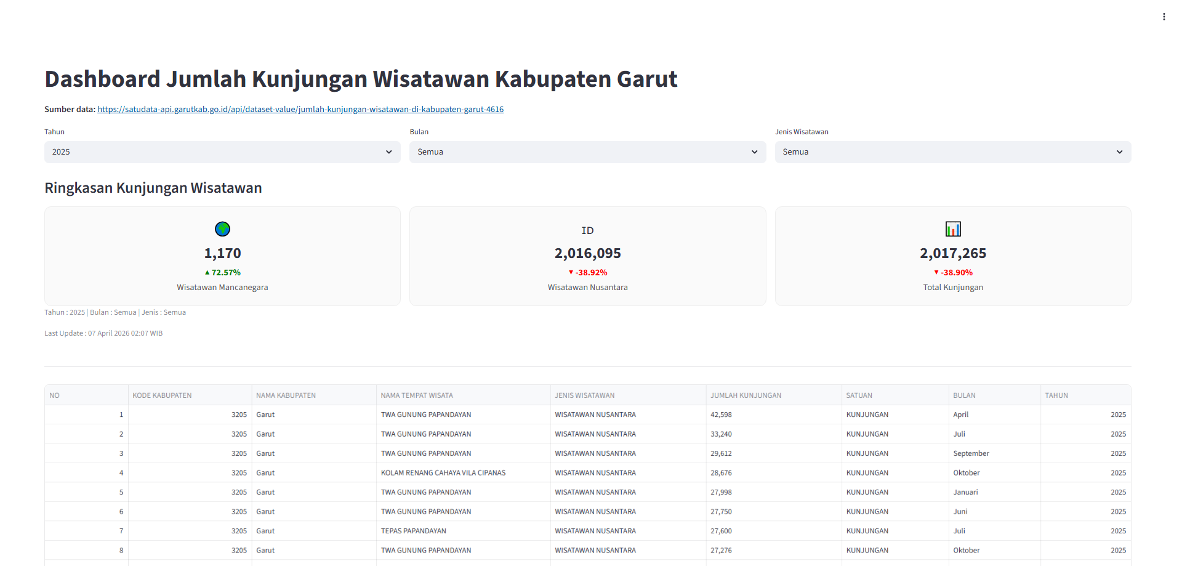Click the Last Update timestamp text
Screen dimensions: 1182x566
pyautogui.click(x=103, y=333)
